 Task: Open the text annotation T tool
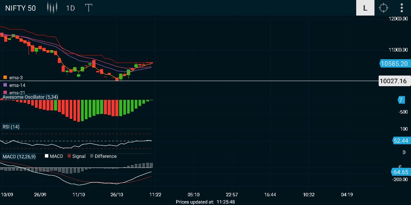pyautogui.click(x=89, y=8)
